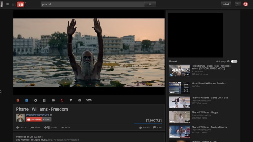This screenshot has width=253, height=142.
Task: Click the Upload button
Action: click(226, 4)
